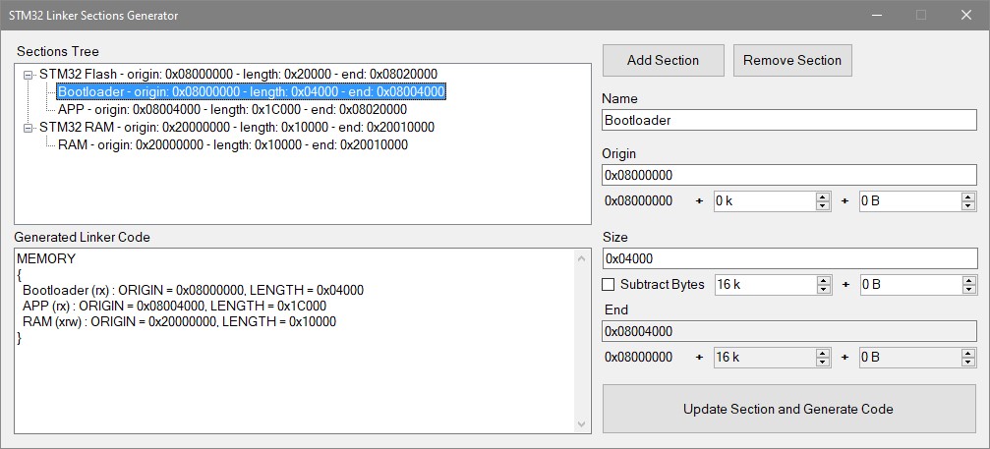
Task: Decrease End bytes with down arrow
Action: point(968,362)
